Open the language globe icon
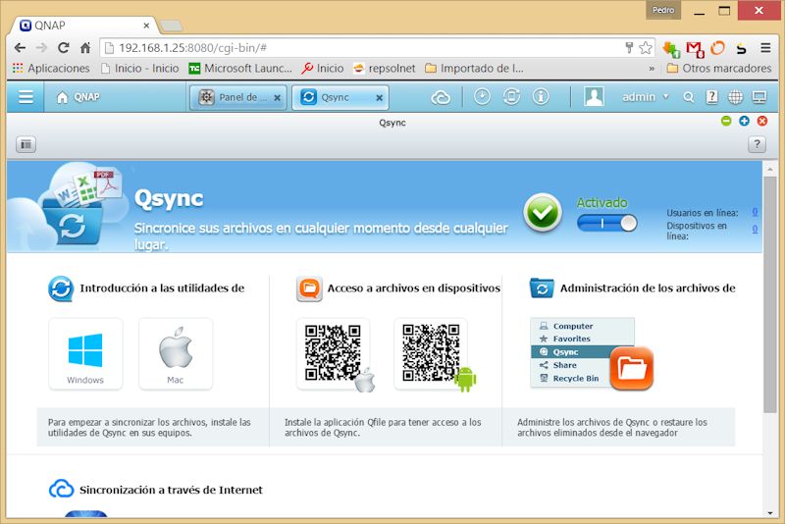The image size is (785, 524). click(735, 97)
